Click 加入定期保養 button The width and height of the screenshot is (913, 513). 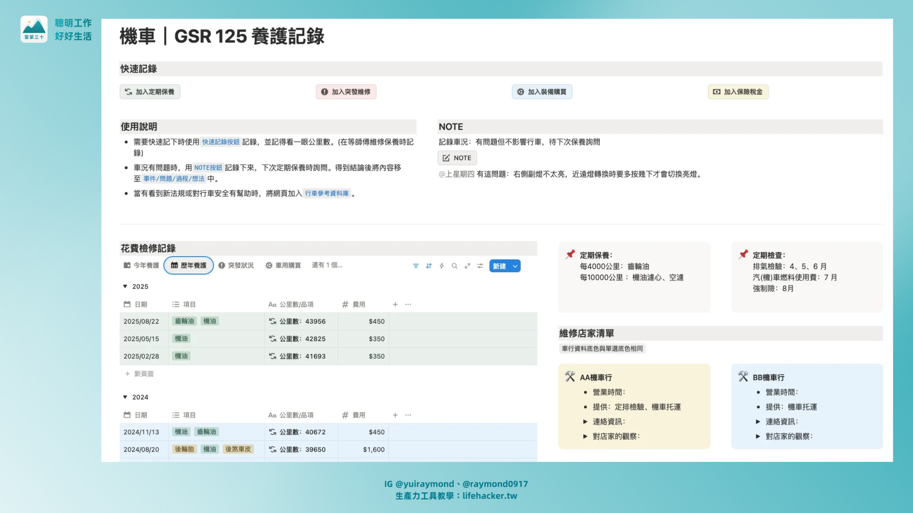[x=150, y=92]
